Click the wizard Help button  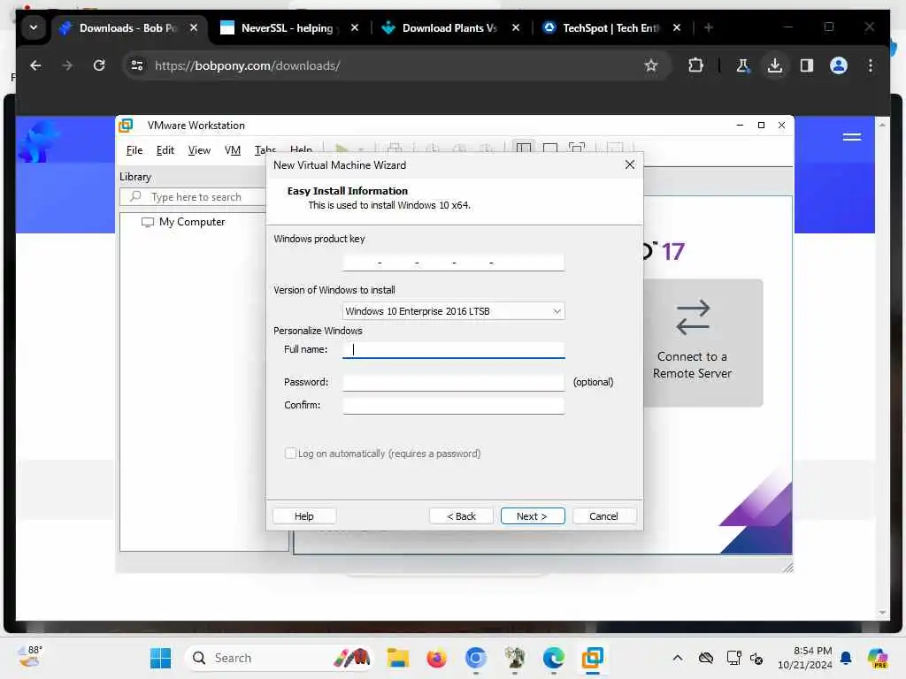304,516
